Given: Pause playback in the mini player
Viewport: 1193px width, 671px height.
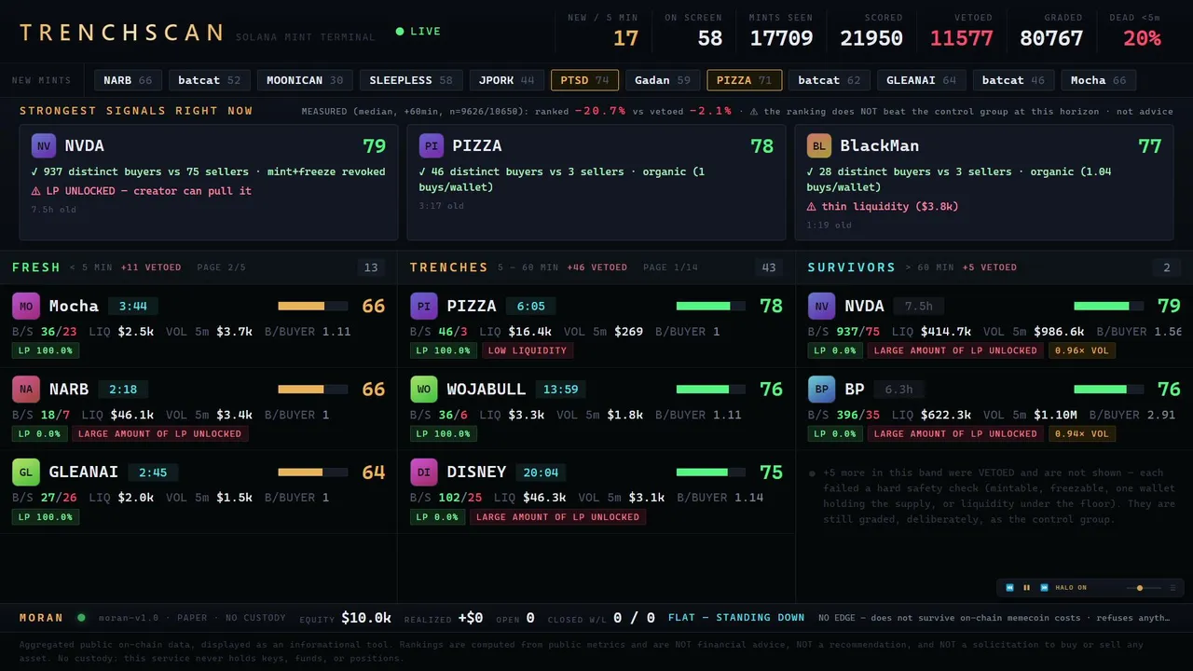Looking at the screenshot, I should (x=1027, y=588).
